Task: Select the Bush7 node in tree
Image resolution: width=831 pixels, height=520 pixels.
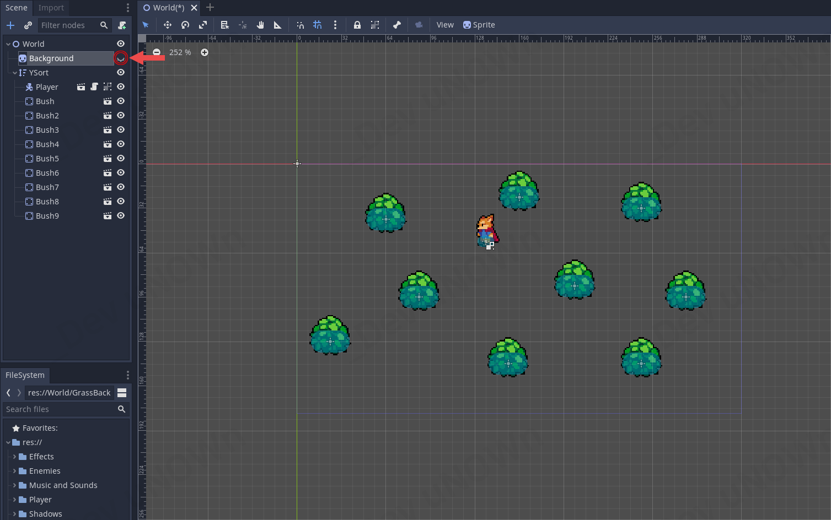Action: pyautogui.click(x=47, y=187)
